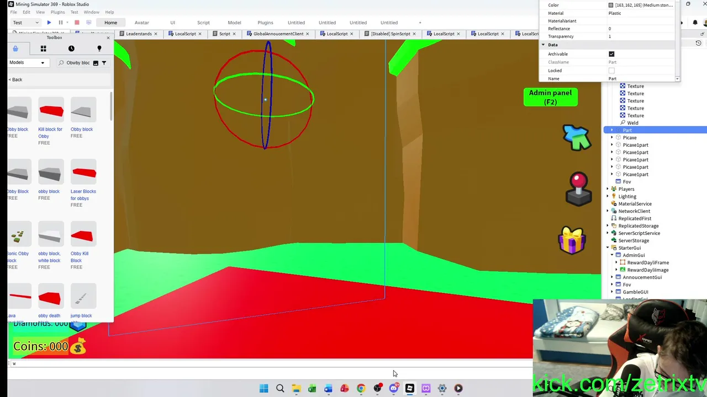
Task: Close the Leaderstands script tab
Action: click(155, 34)
